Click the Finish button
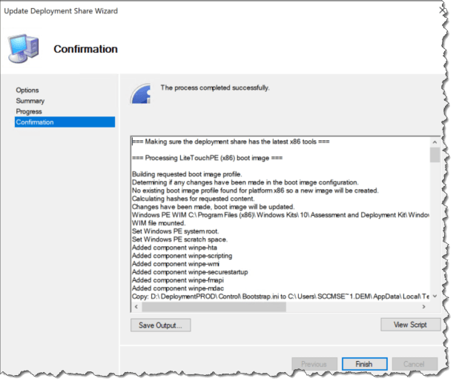The height and width of the screenshot is (384, 456). pyautogui.click(x=364, y=364)
